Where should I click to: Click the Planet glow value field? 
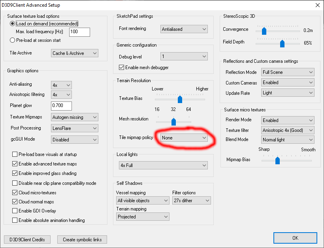pos(61,106)
